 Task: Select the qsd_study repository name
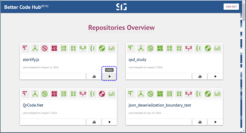(x=137, y=60)
